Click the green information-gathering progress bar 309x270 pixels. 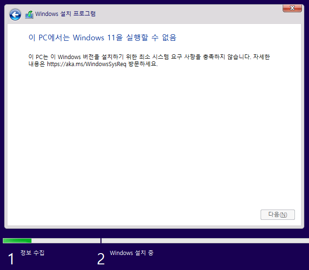[52, 240]
